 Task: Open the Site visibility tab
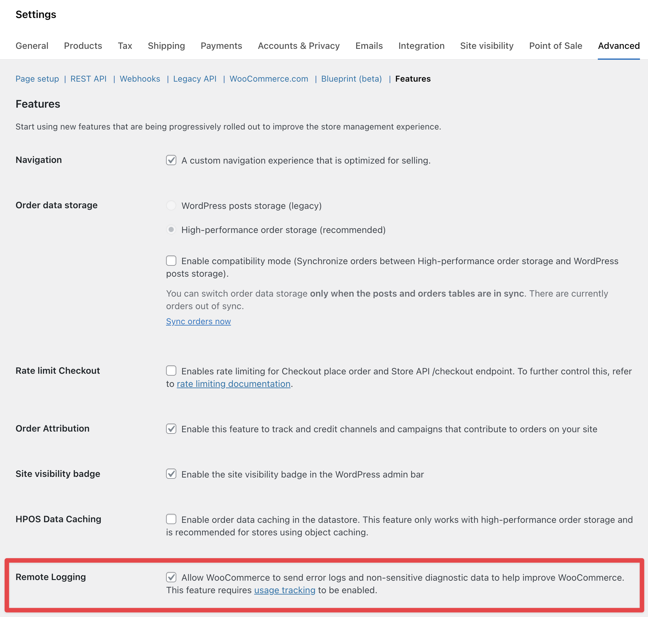[x=486, y=46]
